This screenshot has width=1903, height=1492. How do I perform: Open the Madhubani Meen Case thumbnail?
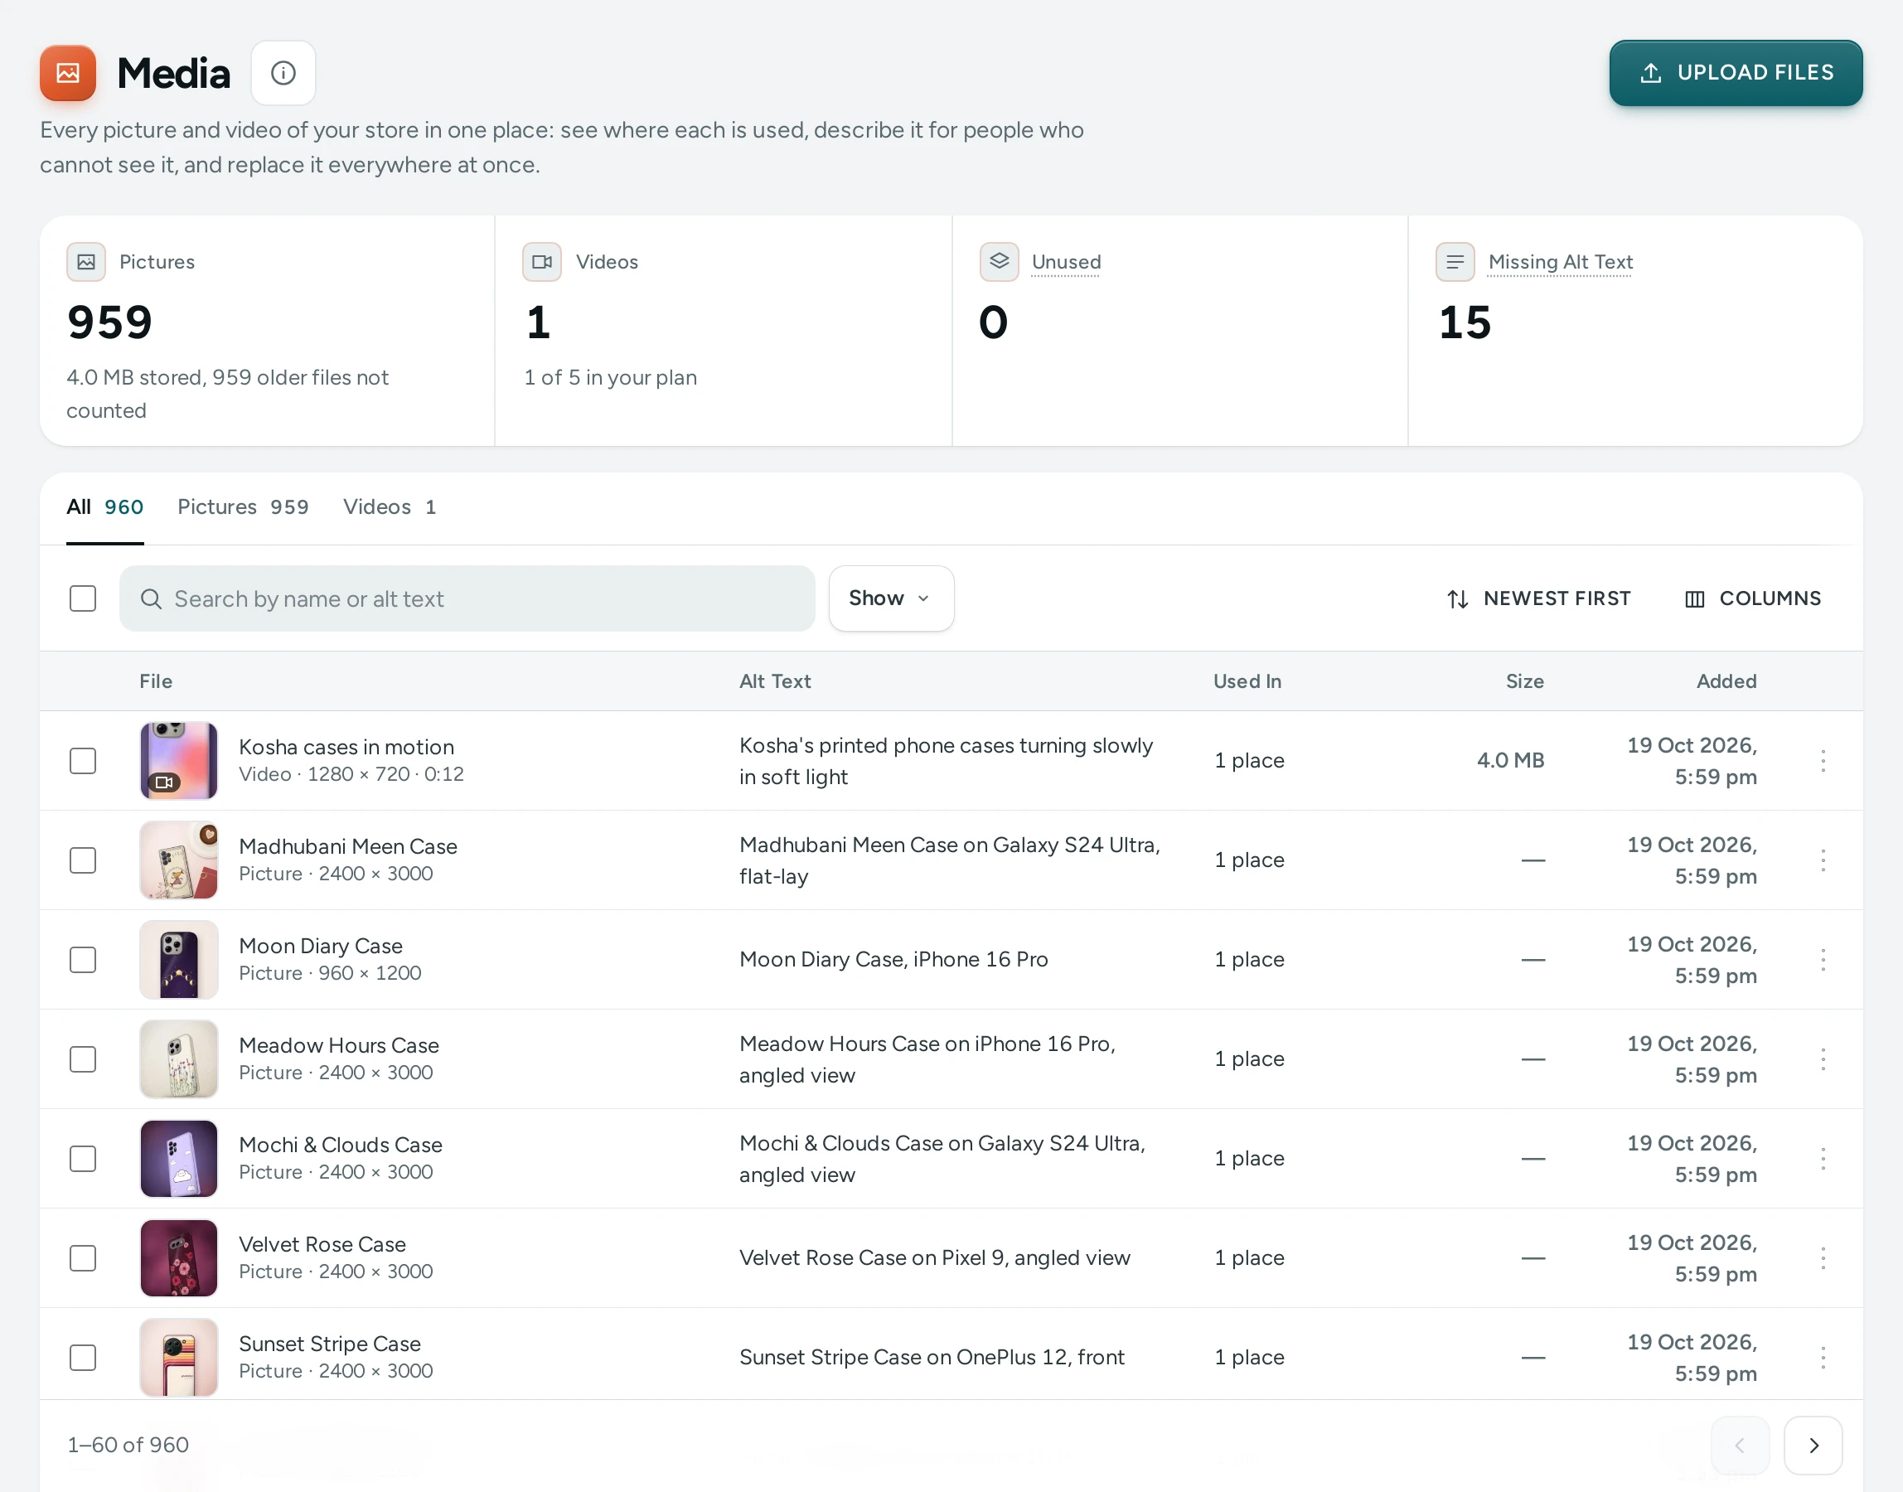tap(179, 860)
